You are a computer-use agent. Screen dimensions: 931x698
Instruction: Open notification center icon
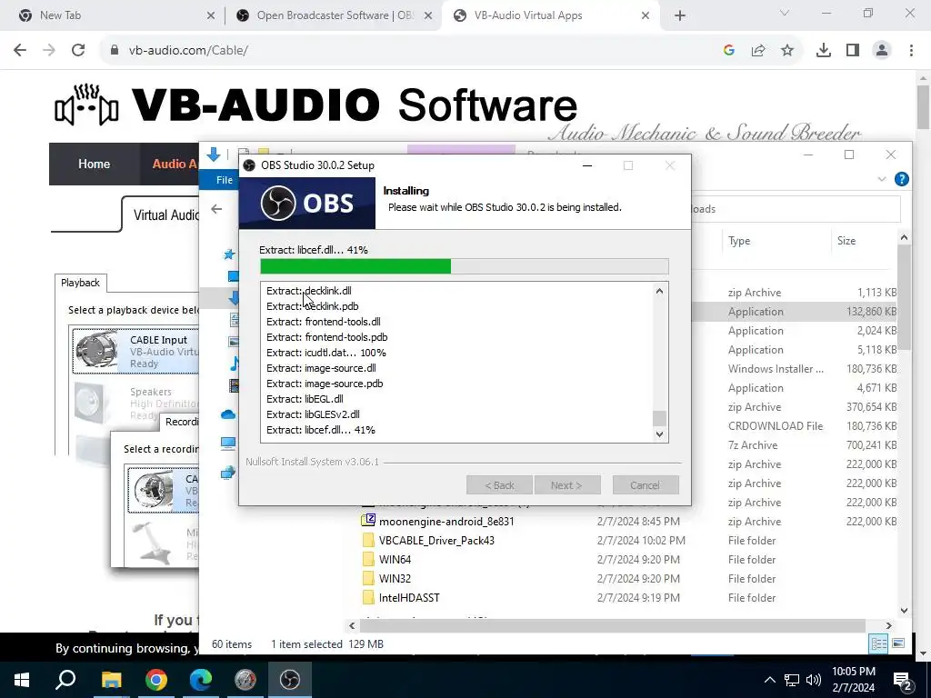tap(903, 680)
